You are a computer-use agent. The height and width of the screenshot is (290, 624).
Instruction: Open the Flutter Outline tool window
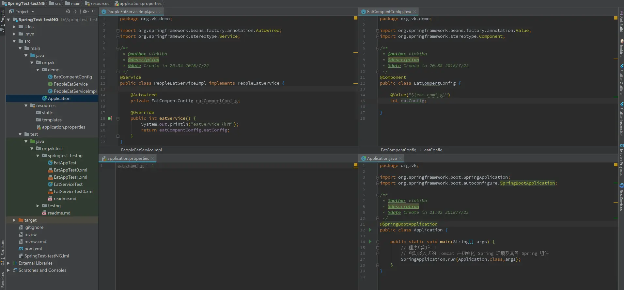(621, 80)
